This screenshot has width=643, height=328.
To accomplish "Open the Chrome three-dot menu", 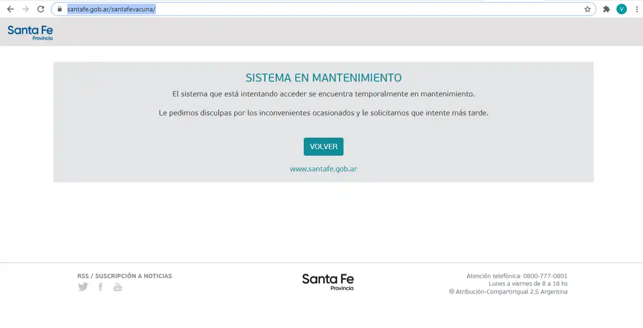I will pyautogui.click(x=636, y=9).
